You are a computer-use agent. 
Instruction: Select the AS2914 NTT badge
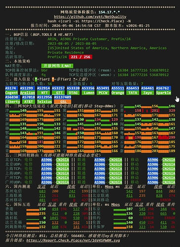(44, 90)
